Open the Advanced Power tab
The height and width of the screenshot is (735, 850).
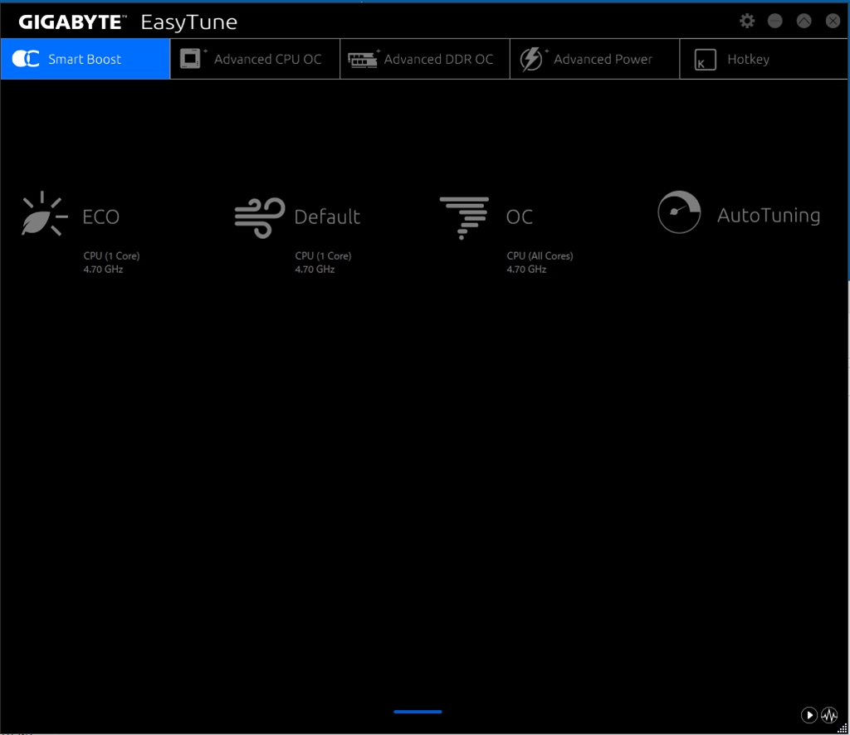594,59
